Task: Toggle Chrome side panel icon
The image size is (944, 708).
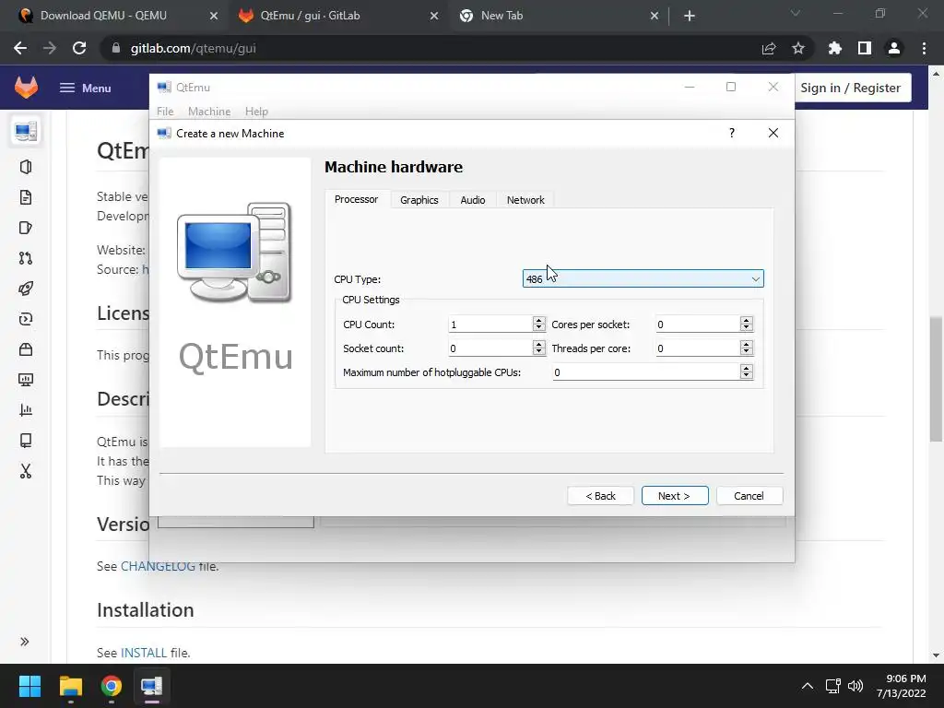Action: [x=865, y=48]
